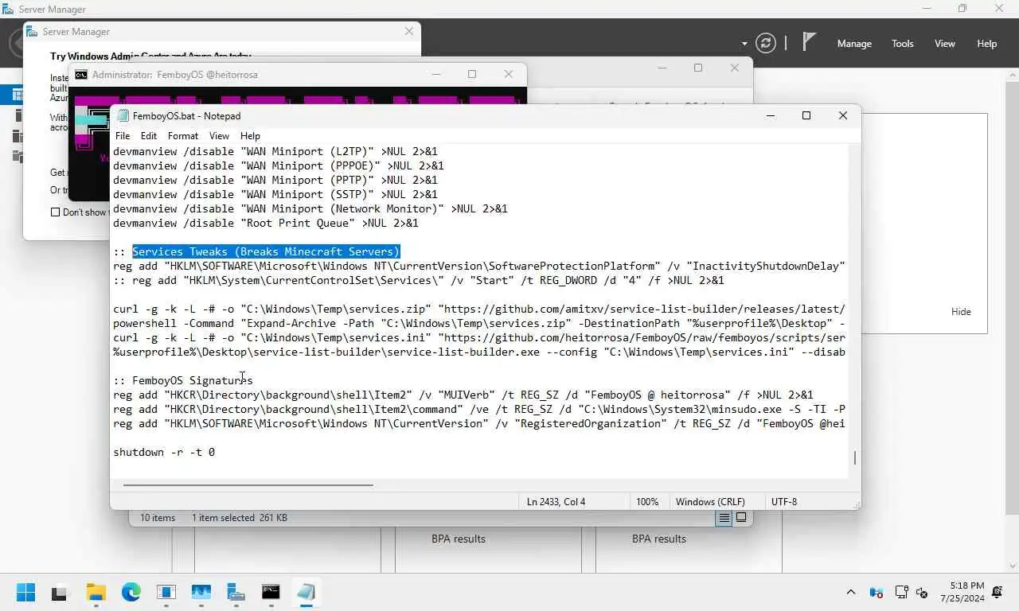Maximize the Administrator command prompt window
This screenshot has height=611, width=1019.
click(472, 74)
